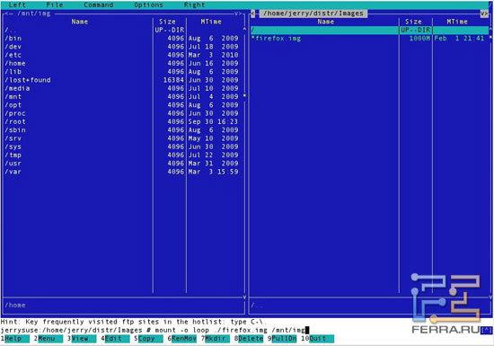The width and height of the screenshot is (494, 346).
Task: Select the /mnt directory row
Action: click(x=124, y=96)
